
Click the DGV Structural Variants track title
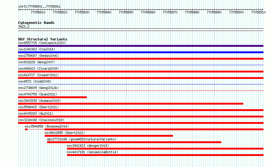(43, 39)
